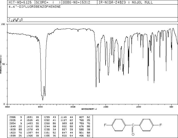Viewport: 178px width, 138px height.
Task: Click the 3000 x-axis tick label
Action: (40, 107)
